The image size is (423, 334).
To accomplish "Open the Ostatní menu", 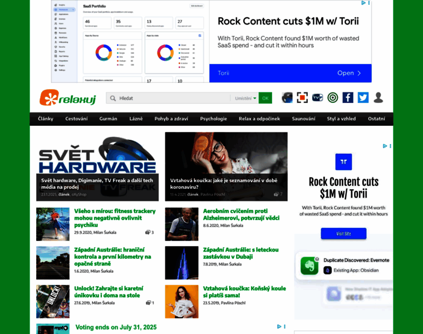I will 376,119.
